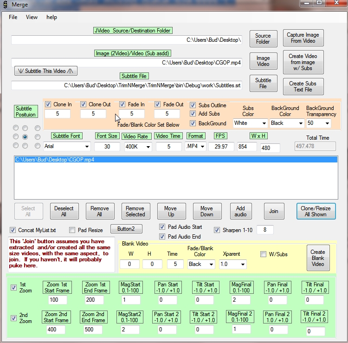The height and width of the screenshot is (343, 348).
Task: Click Clone/Resize All Shown button
Action: pos(316,211)
